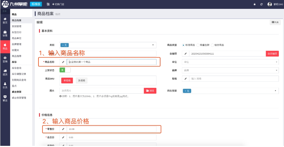Open 库存查询 in the side menu

point(17,68)
